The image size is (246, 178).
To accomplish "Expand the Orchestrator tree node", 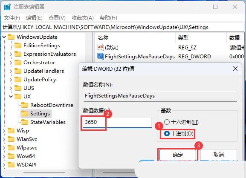I will (x=11, y=63).
